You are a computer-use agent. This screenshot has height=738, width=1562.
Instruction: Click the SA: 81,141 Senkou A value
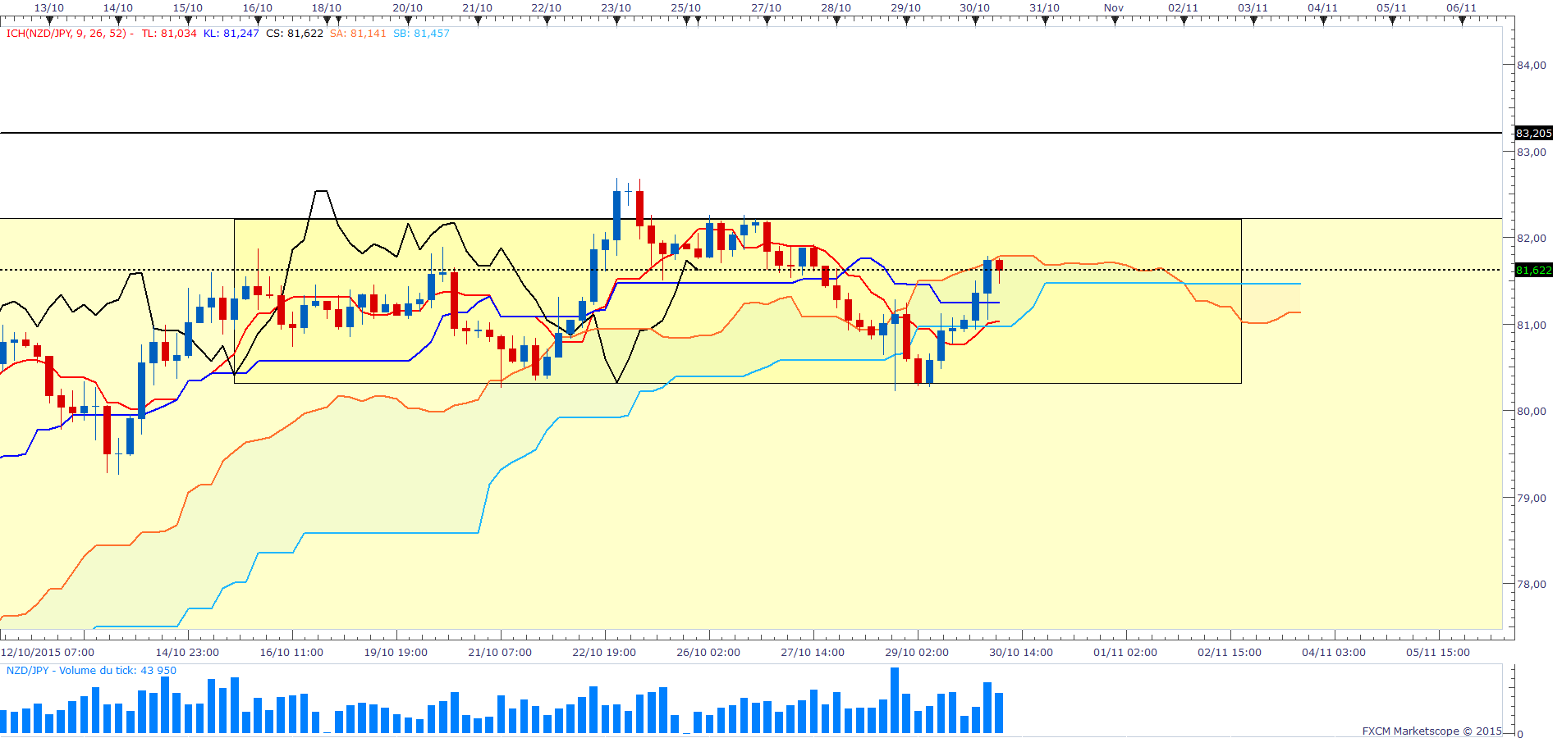coord(358,34)
